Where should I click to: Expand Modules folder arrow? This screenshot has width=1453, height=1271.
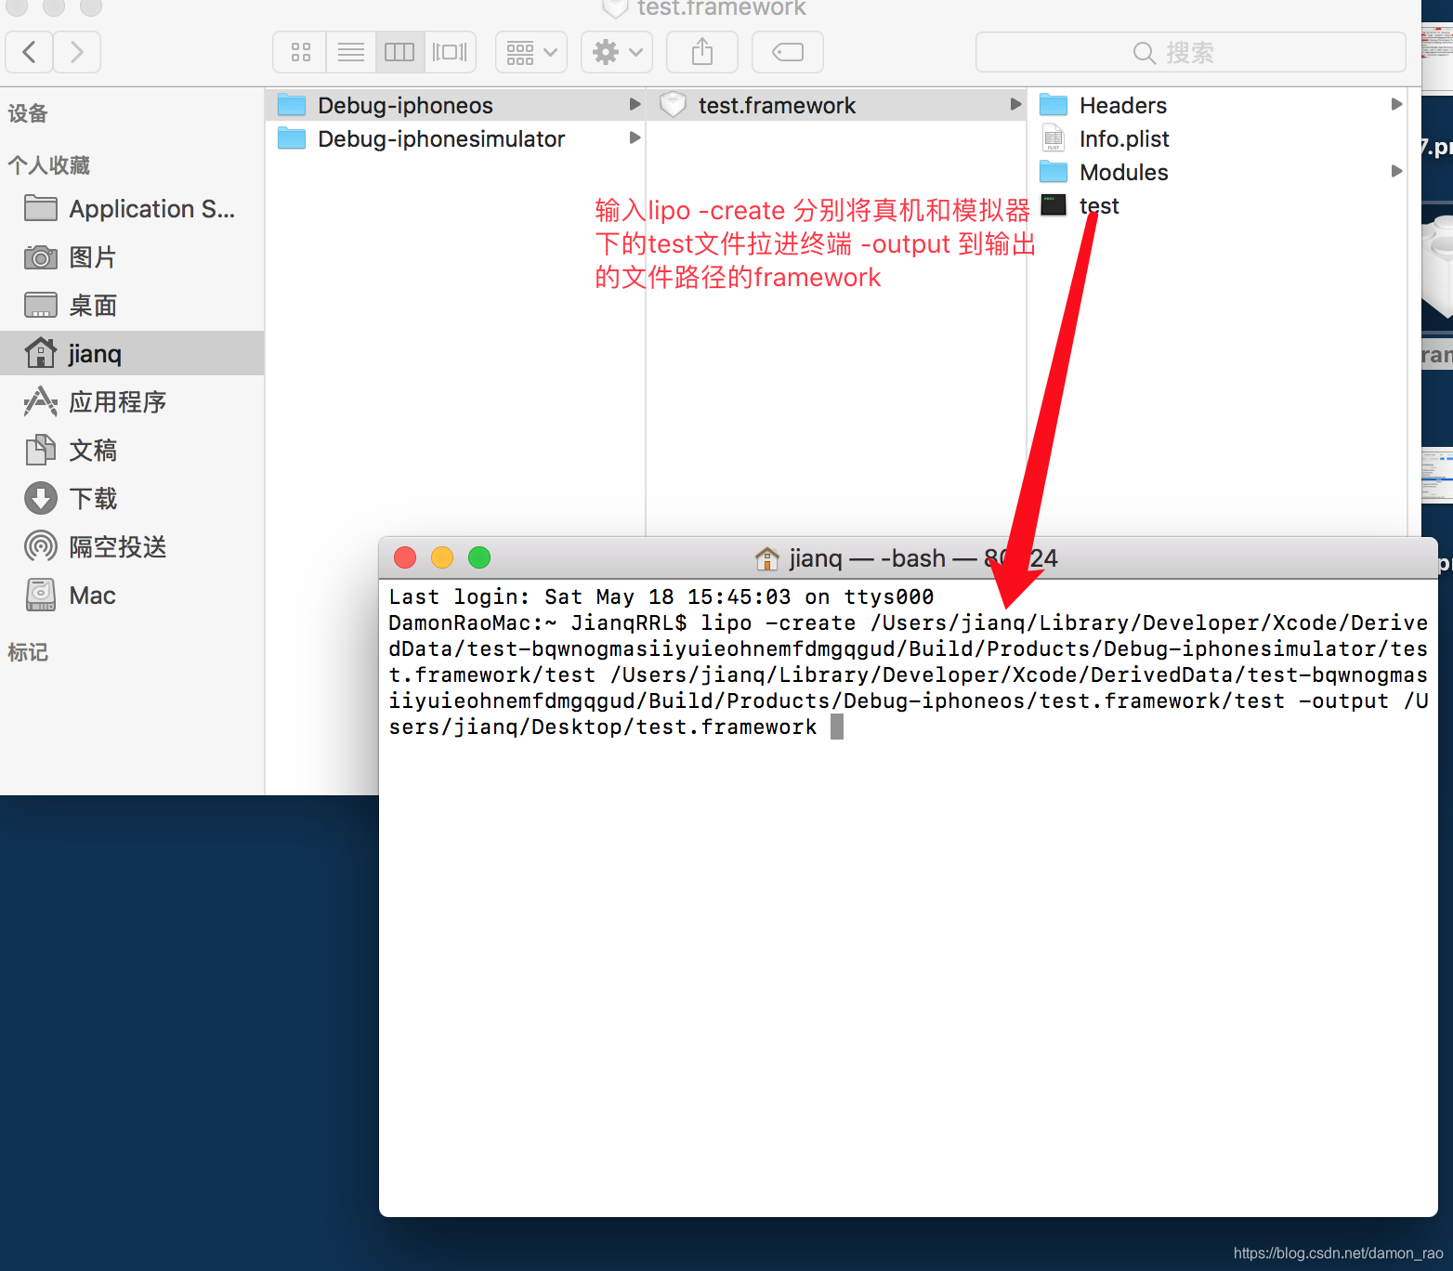1396,172
